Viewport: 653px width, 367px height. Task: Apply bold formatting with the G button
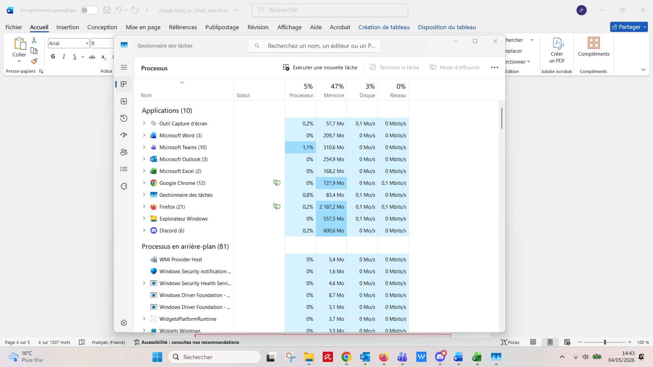coord(53,57)
